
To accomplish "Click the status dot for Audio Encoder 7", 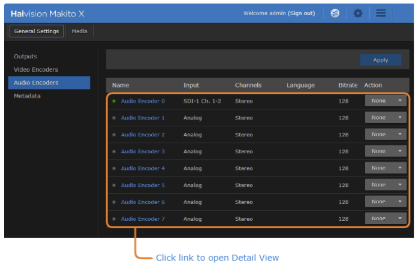I will (x=114, y=219).
